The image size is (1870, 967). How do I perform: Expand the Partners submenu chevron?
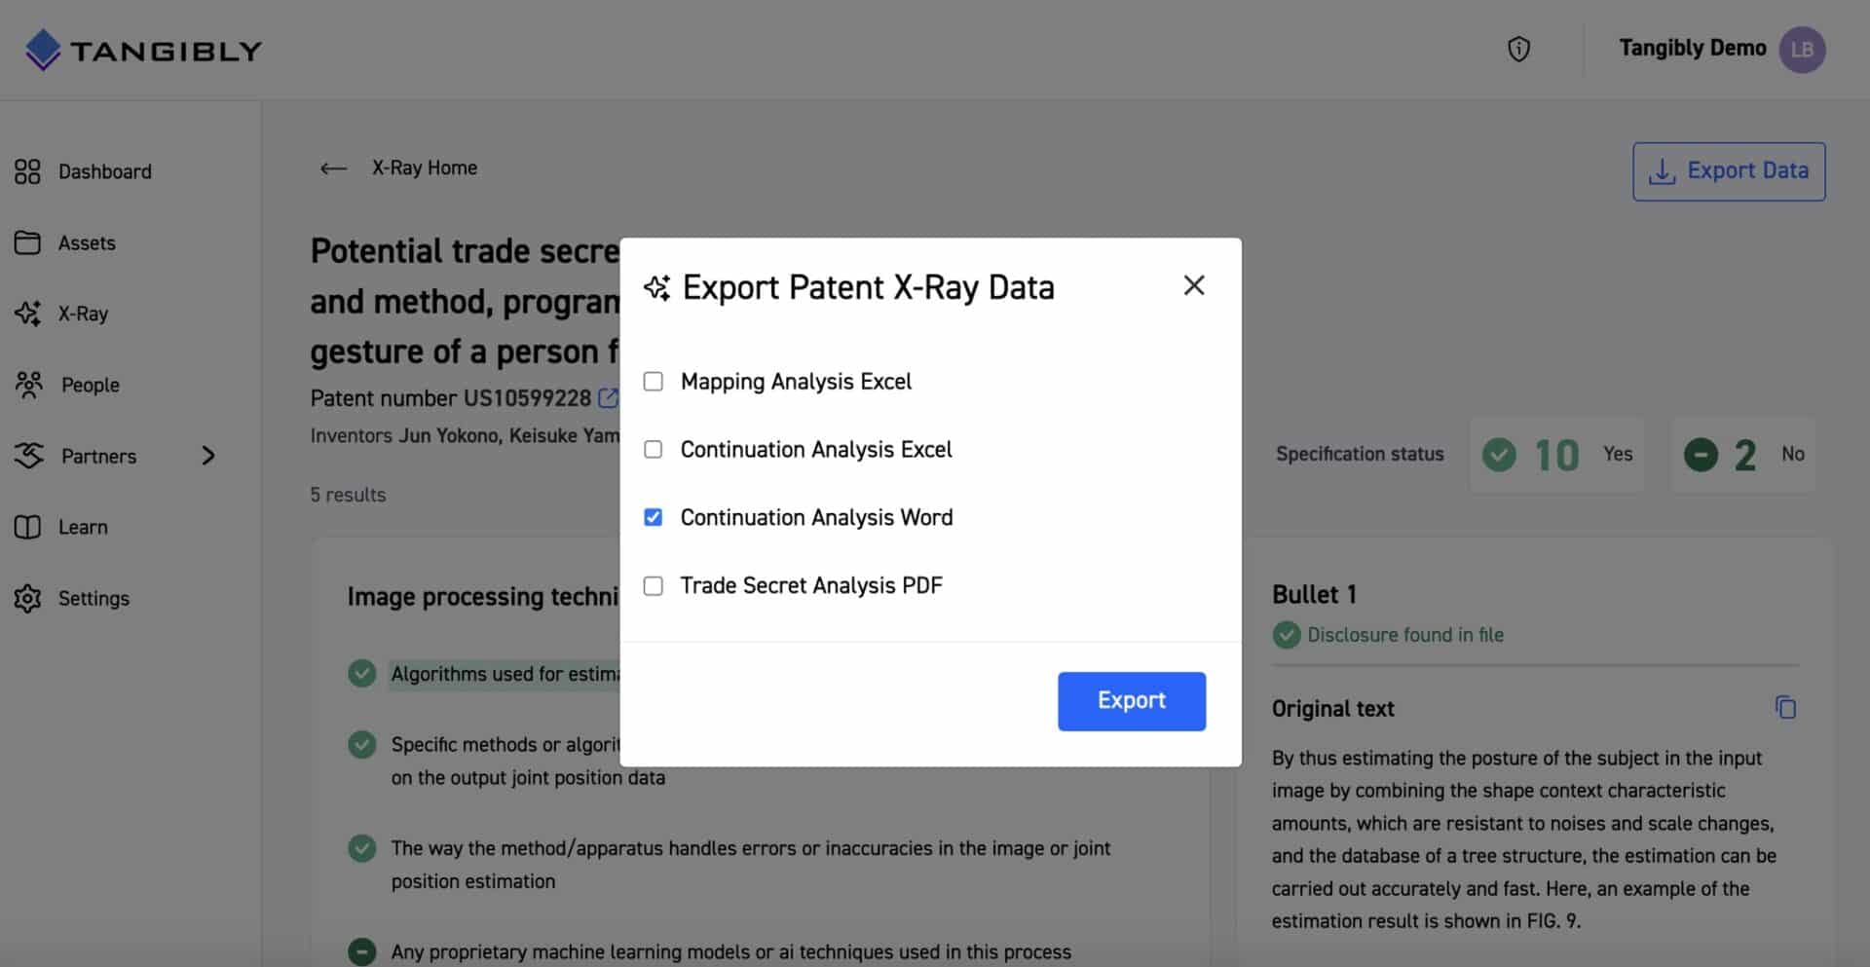coord(207,456)
